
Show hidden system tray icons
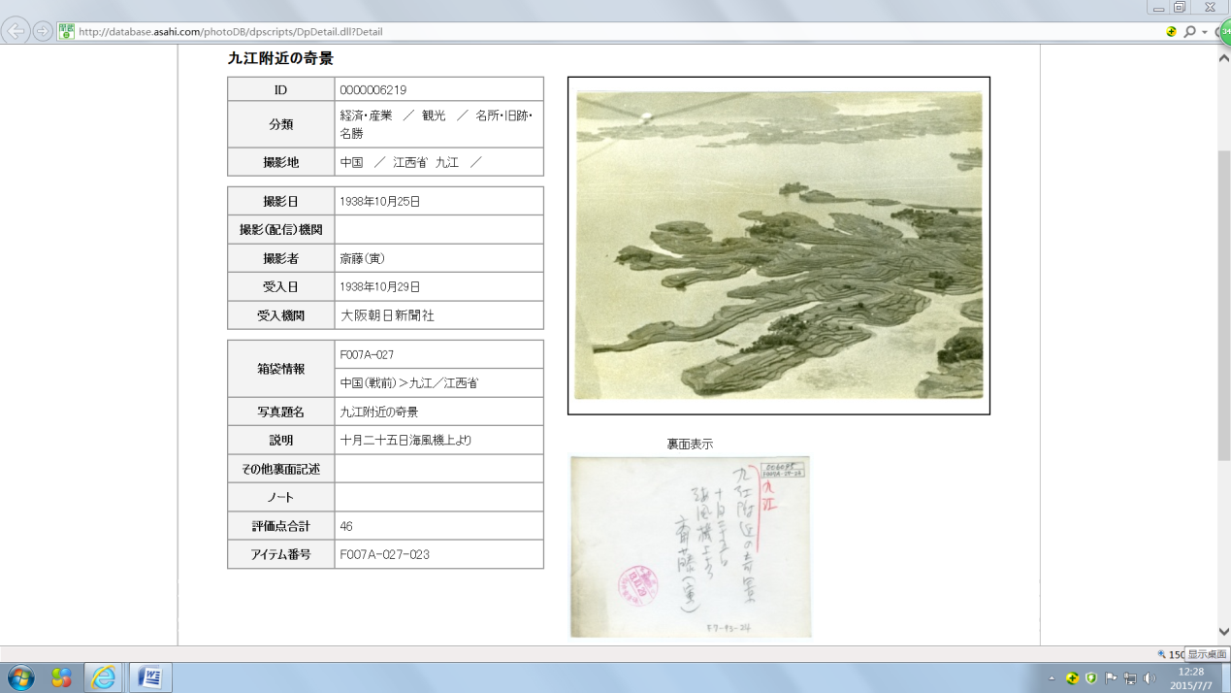coord(1052,678)
